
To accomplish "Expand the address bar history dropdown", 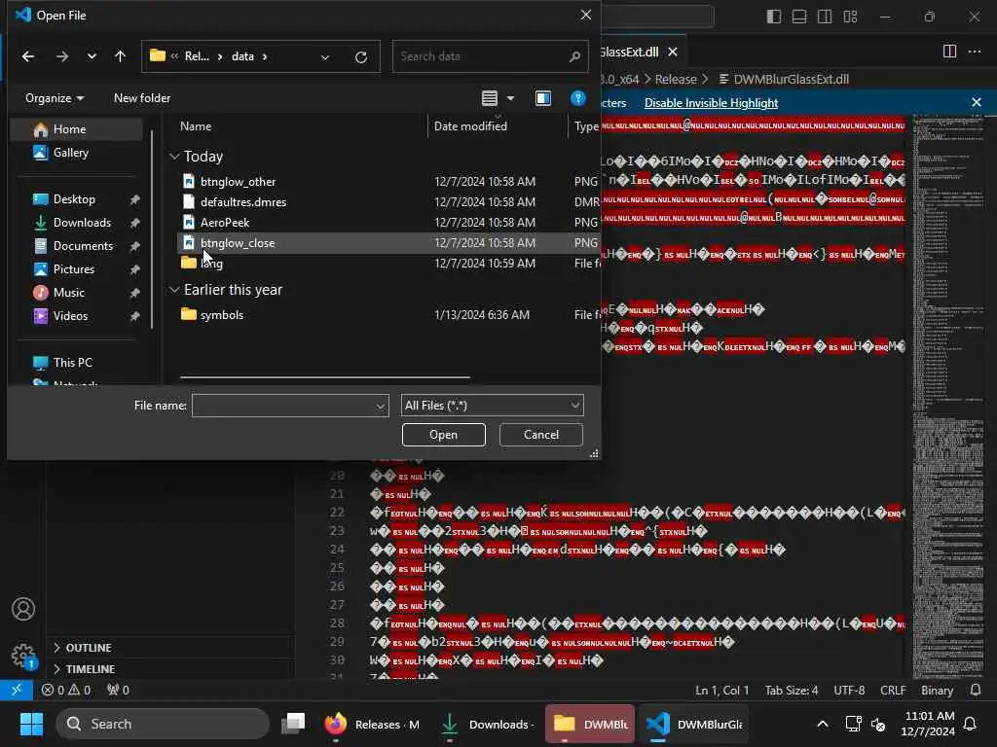I will pos(325,57).
